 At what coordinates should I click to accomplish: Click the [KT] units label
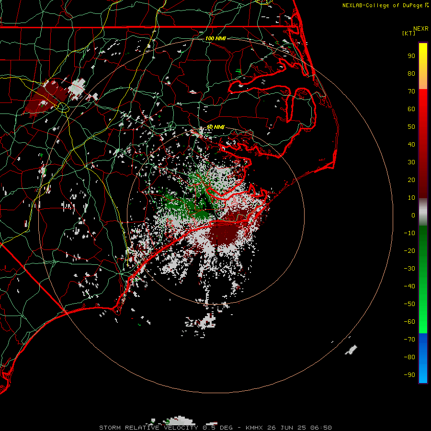[x=409, y=33]
